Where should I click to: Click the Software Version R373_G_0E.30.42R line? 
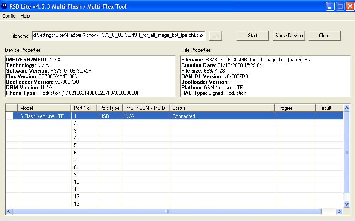(49, 71)
